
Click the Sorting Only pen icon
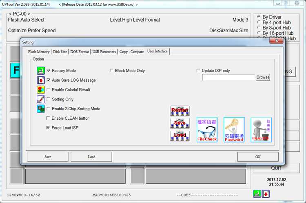click(x=40, y=99)
